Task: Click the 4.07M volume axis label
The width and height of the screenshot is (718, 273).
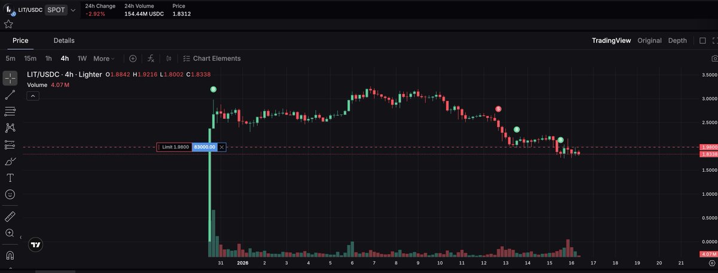Action: pyautogui.click(x=708, y=254)
